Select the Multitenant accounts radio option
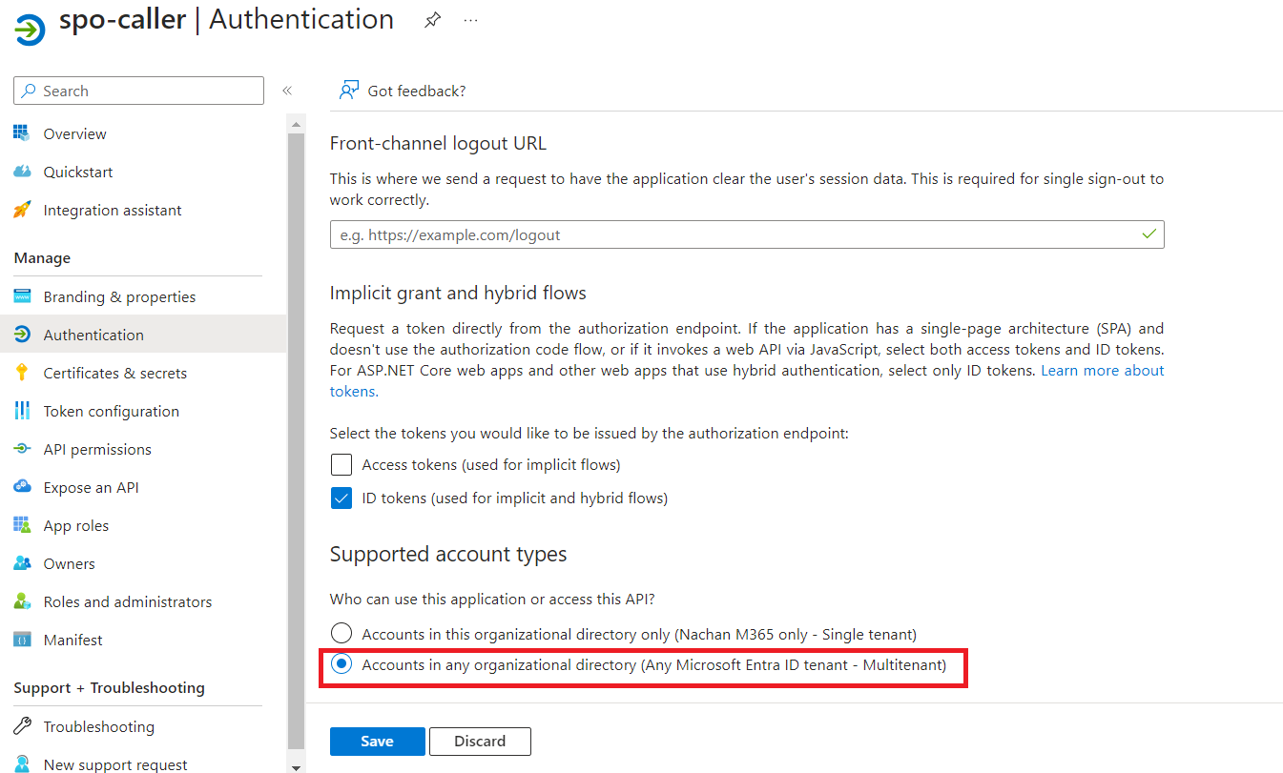This screenshot has height=773, width=1283. tap(341, 664)
